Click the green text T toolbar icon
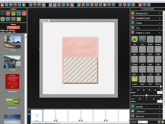Screen dimensions: 165x124 pos(92,5)
